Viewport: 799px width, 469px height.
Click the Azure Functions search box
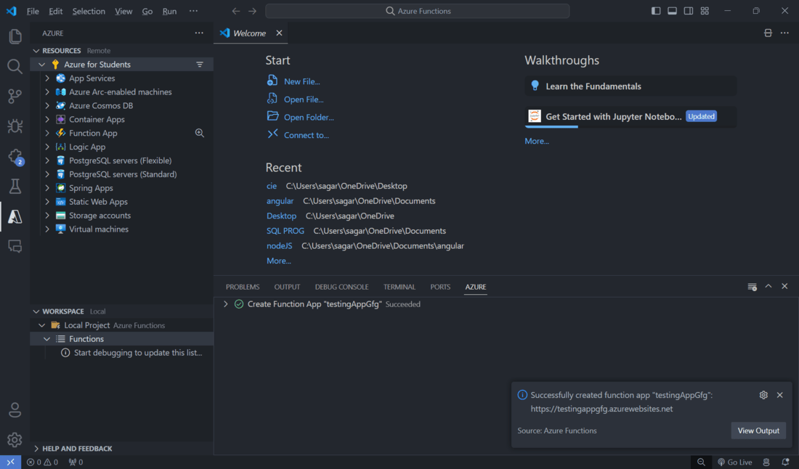[418, 11]
